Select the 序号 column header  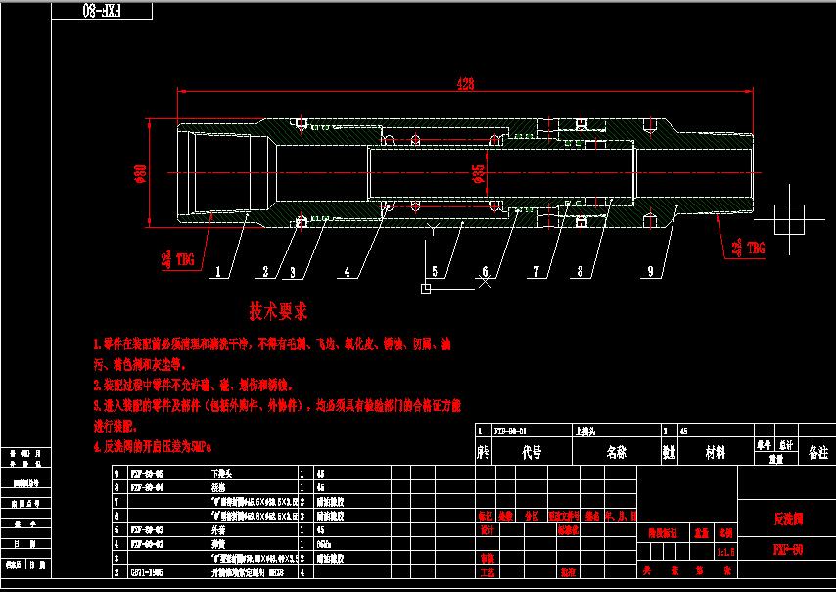click(x=484, y=452)
